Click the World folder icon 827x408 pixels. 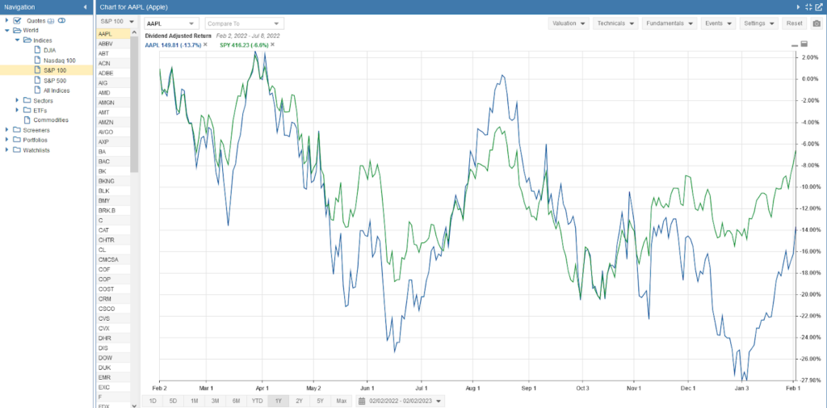click(x=18, y=30)
